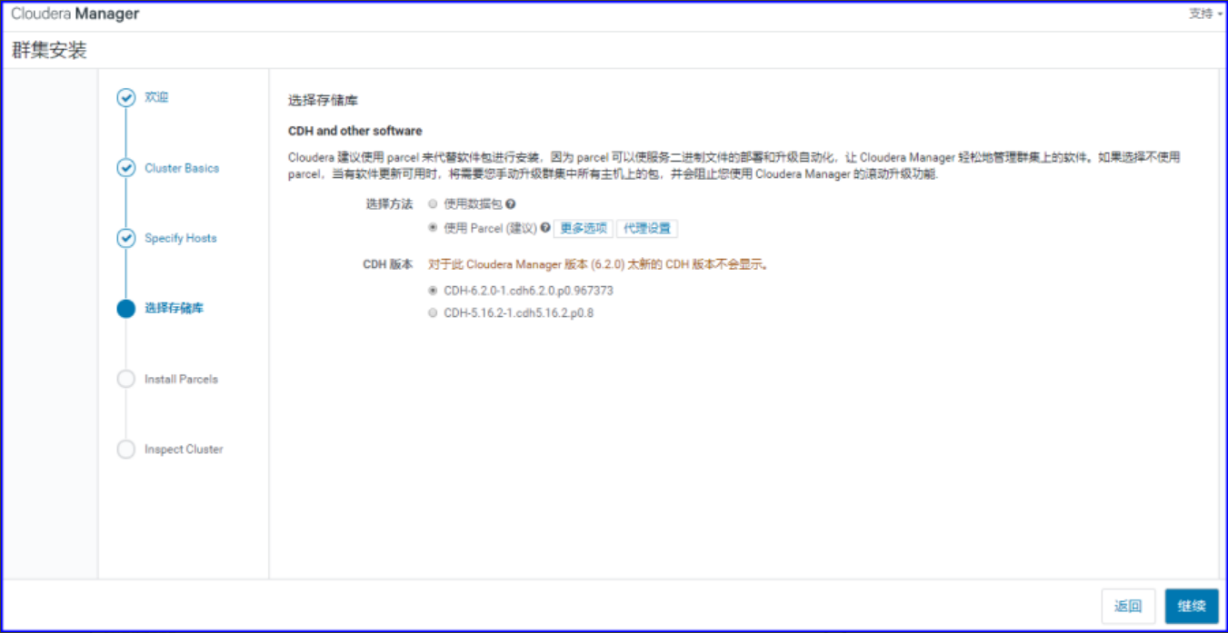1228x633 pixels.
Task: Click the Specify Hosts step checkmark icon
Action: pos(126,239)
